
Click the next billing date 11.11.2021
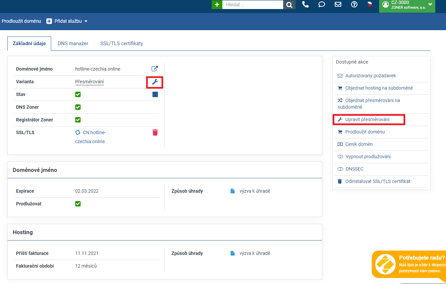(x=87, y=253)
